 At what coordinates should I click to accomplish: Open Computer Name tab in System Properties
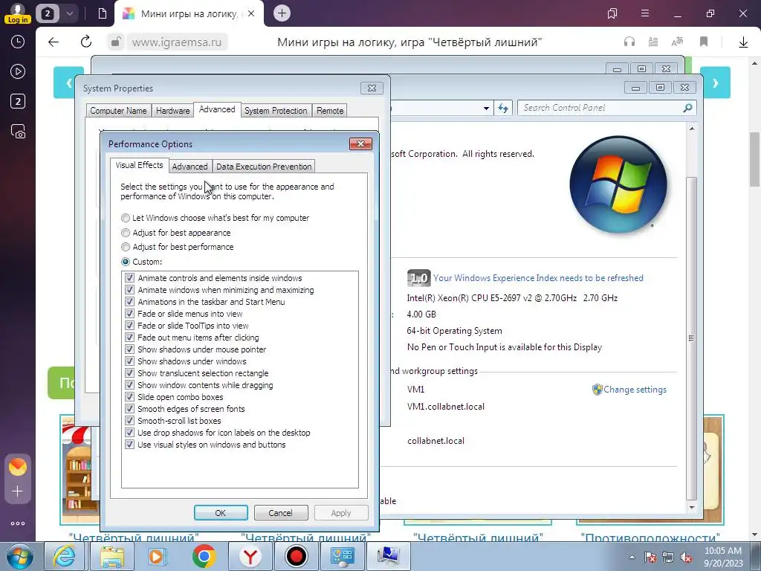coord(118,111)
